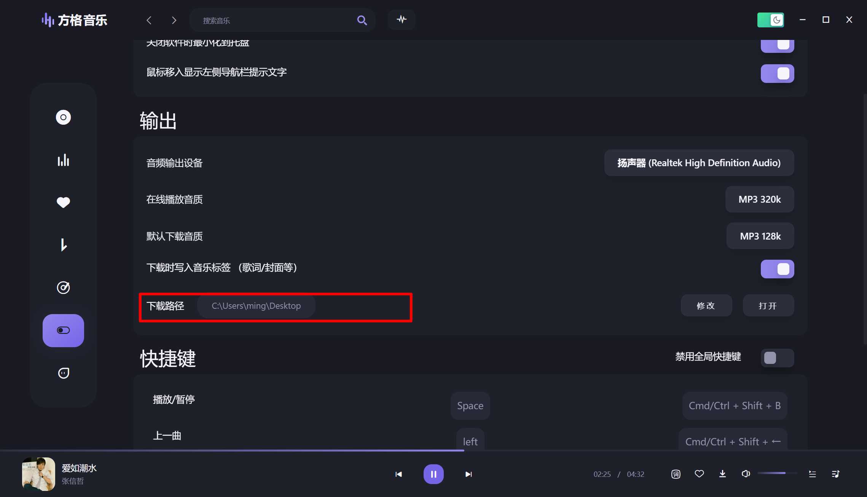Toggle 禁用全局快捷键 switch
This screenshot has height=497, width=867.
[x=777, y=358]
